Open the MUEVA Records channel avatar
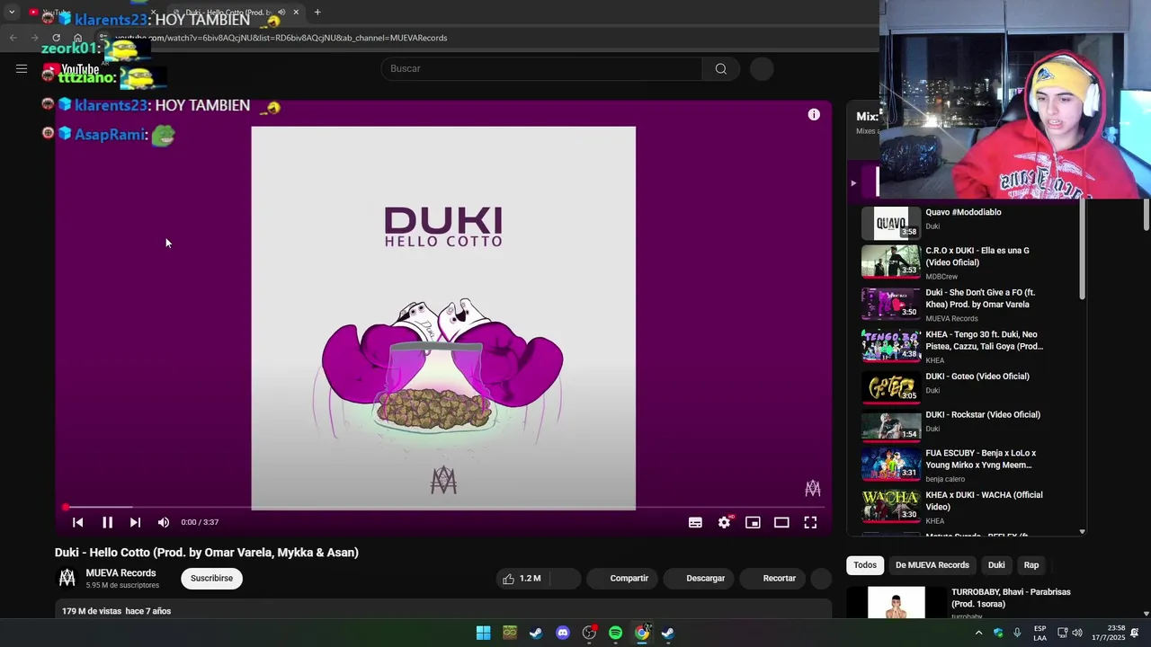Screen dimensions: 1151x647 67,579
